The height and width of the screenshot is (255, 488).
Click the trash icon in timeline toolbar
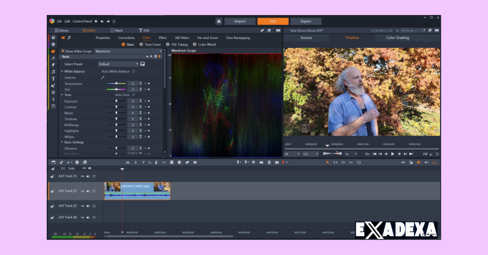pos(269,162)
